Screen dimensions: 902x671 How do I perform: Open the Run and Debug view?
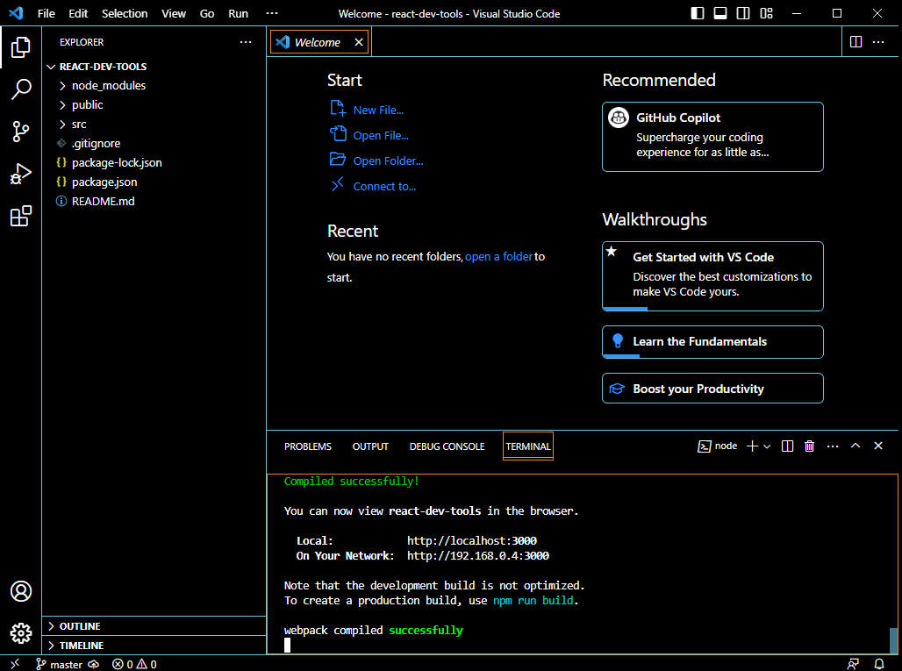[x=21, y=174]
